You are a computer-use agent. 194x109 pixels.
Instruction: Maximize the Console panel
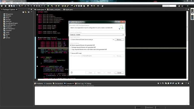pyautogui.click(x=189, y=83)
